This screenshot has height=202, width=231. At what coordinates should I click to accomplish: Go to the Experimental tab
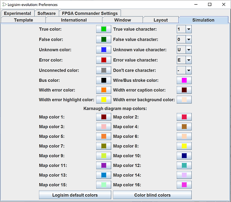pos(18,13)
